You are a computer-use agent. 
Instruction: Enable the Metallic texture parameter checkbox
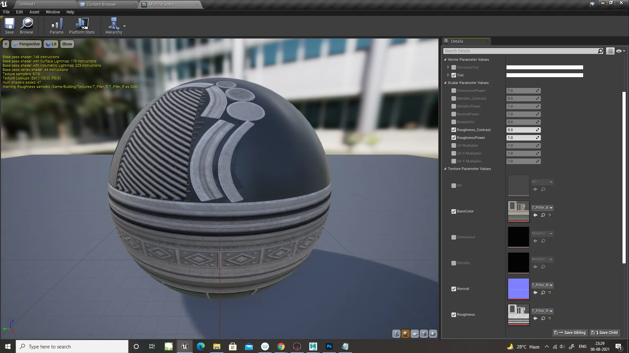pos(454,263)
